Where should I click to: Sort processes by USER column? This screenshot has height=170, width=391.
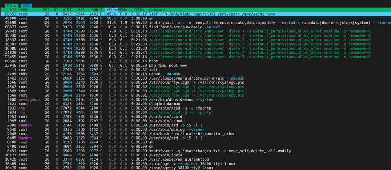(23, 10)
